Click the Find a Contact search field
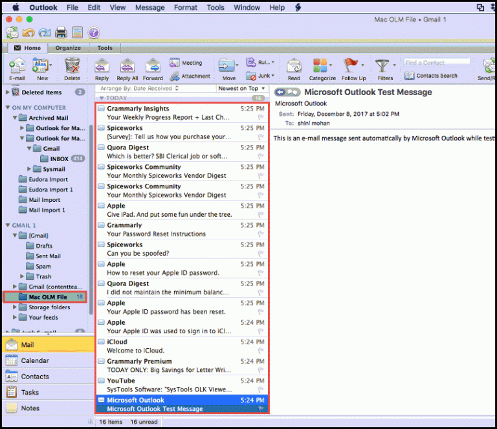497x429 pixels. point(437,62)
